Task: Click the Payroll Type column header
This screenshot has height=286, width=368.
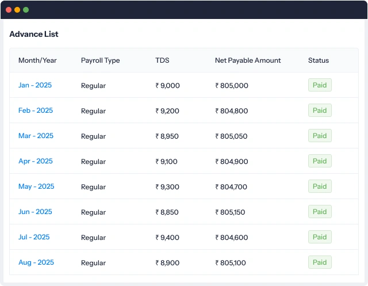Action: [x=101, y=60]
